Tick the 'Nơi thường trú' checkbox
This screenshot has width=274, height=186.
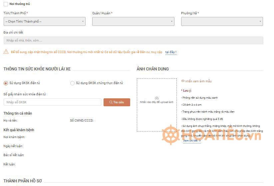tap(6, 4)
